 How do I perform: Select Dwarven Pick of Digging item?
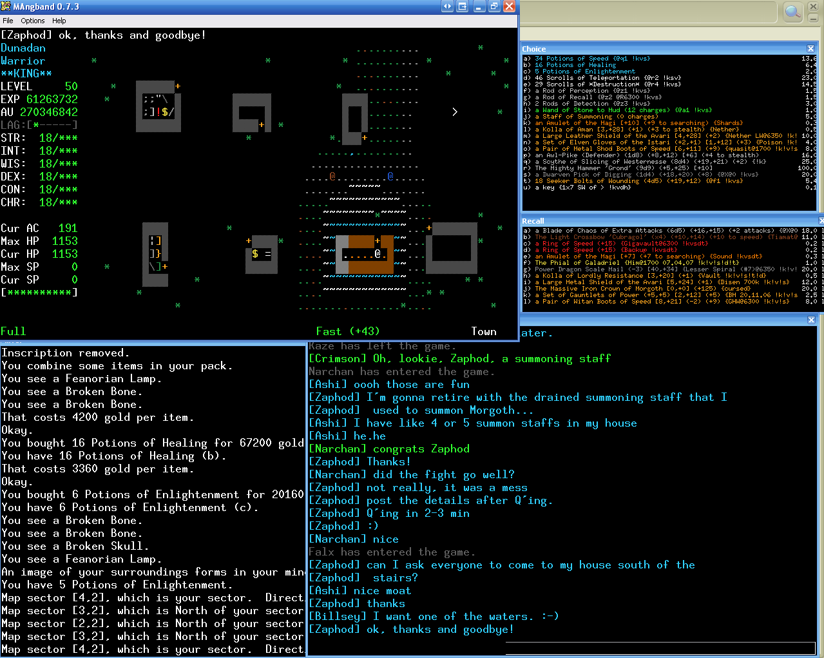(669, 175)
